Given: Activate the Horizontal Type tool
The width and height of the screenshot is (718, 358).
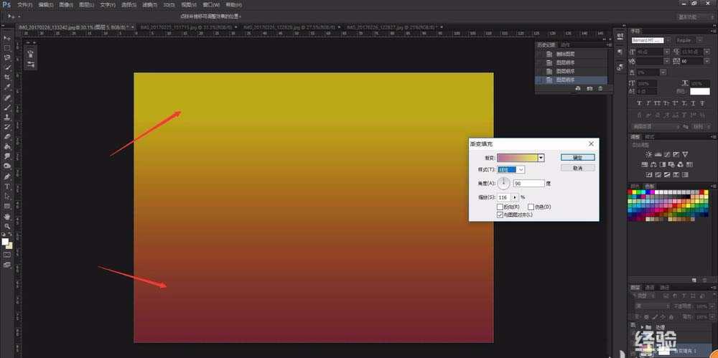Looking at the screenshot, I should tap(7, 186).
